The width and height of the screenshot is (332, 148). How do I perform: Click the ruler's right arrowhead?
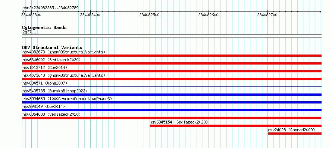tap(320, 11)
